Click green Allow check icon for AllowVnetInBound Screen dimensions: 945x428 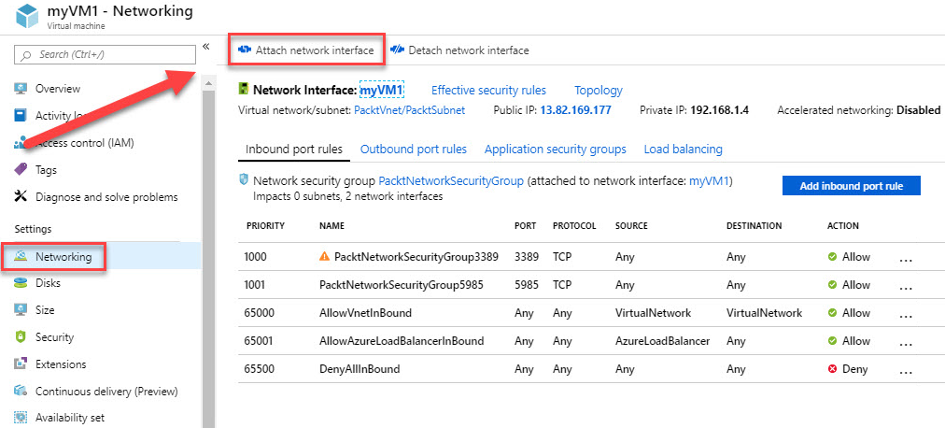[832, 313]
